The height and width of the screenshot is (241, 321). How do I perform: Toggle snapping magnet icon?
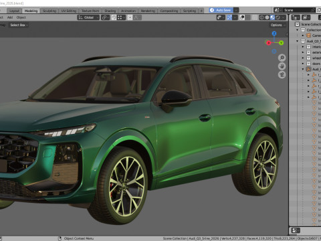114,17
